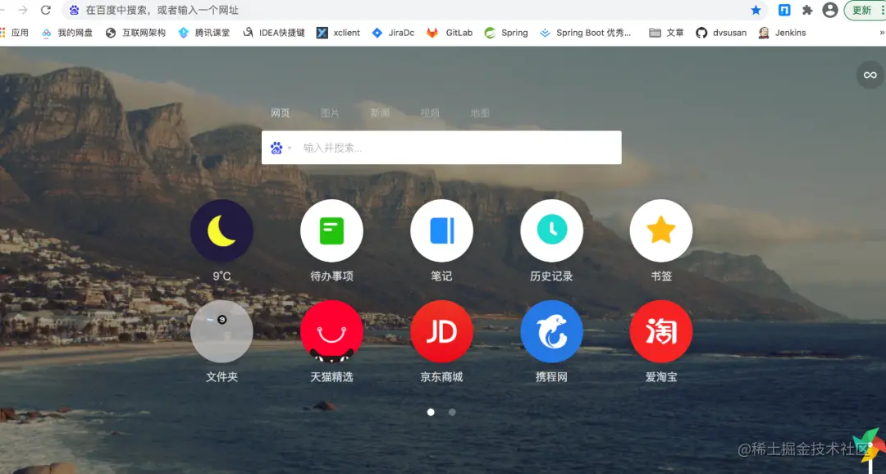Open the 文件夹 folder shortcut
This screenshot has height=474, width=886.
click(x=221, y=331)
